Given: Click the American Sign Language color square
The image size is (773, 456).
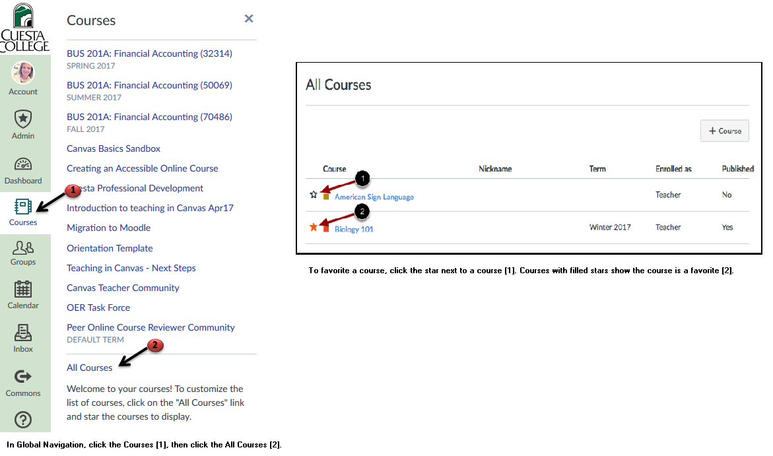Looking at the screenshot, I should pos(326,197).
